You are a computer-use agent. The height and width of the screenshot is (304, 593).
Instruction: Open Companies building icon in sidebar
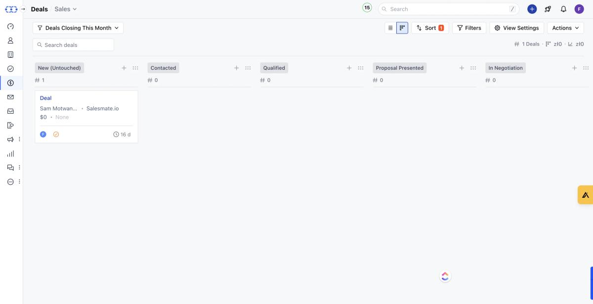[10, 55]
